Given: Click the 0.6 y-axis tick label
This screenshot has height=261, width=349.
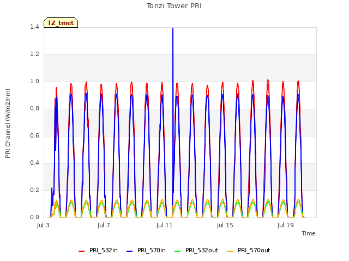Looking at the screenshot, I should pos(35,136).
